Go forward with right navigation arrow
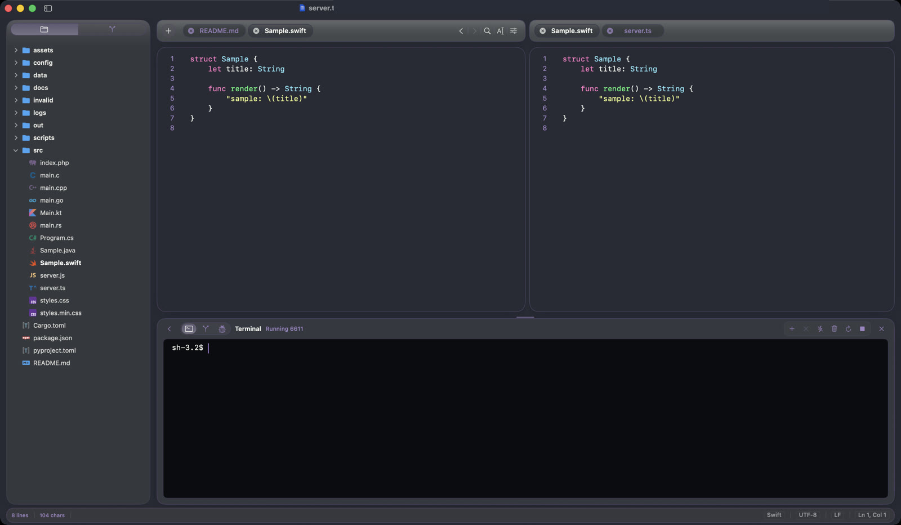901x525 pixels. [474, 31]
